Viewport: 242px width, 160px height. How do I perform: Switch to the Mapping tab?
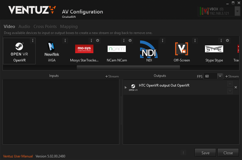click(69, 27)
